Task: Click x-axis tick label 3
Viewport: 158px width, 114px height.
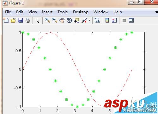Action: pos(75,111)
